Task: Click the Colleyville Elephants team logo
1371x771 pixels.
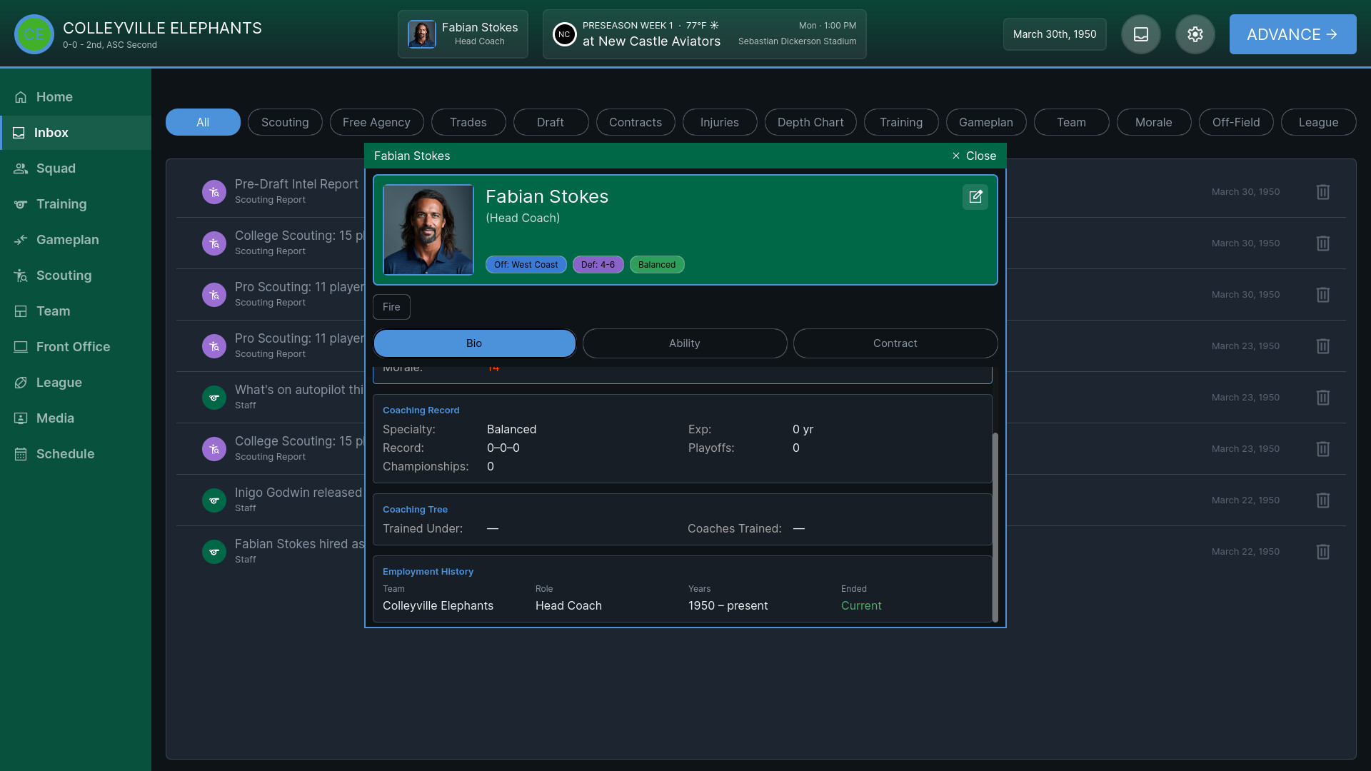Action: (34, 34)
